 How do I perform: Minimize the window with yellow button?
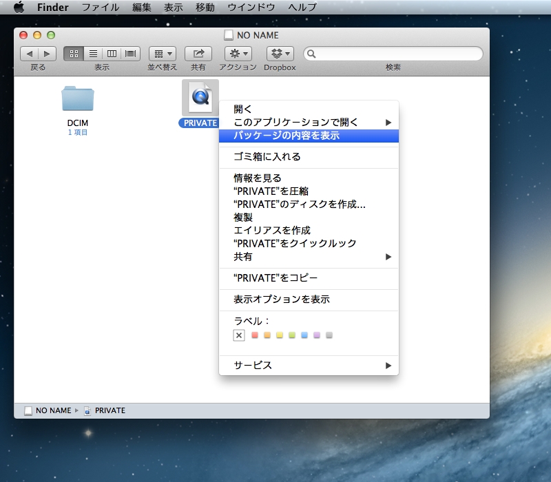click(x=37, y=35)
